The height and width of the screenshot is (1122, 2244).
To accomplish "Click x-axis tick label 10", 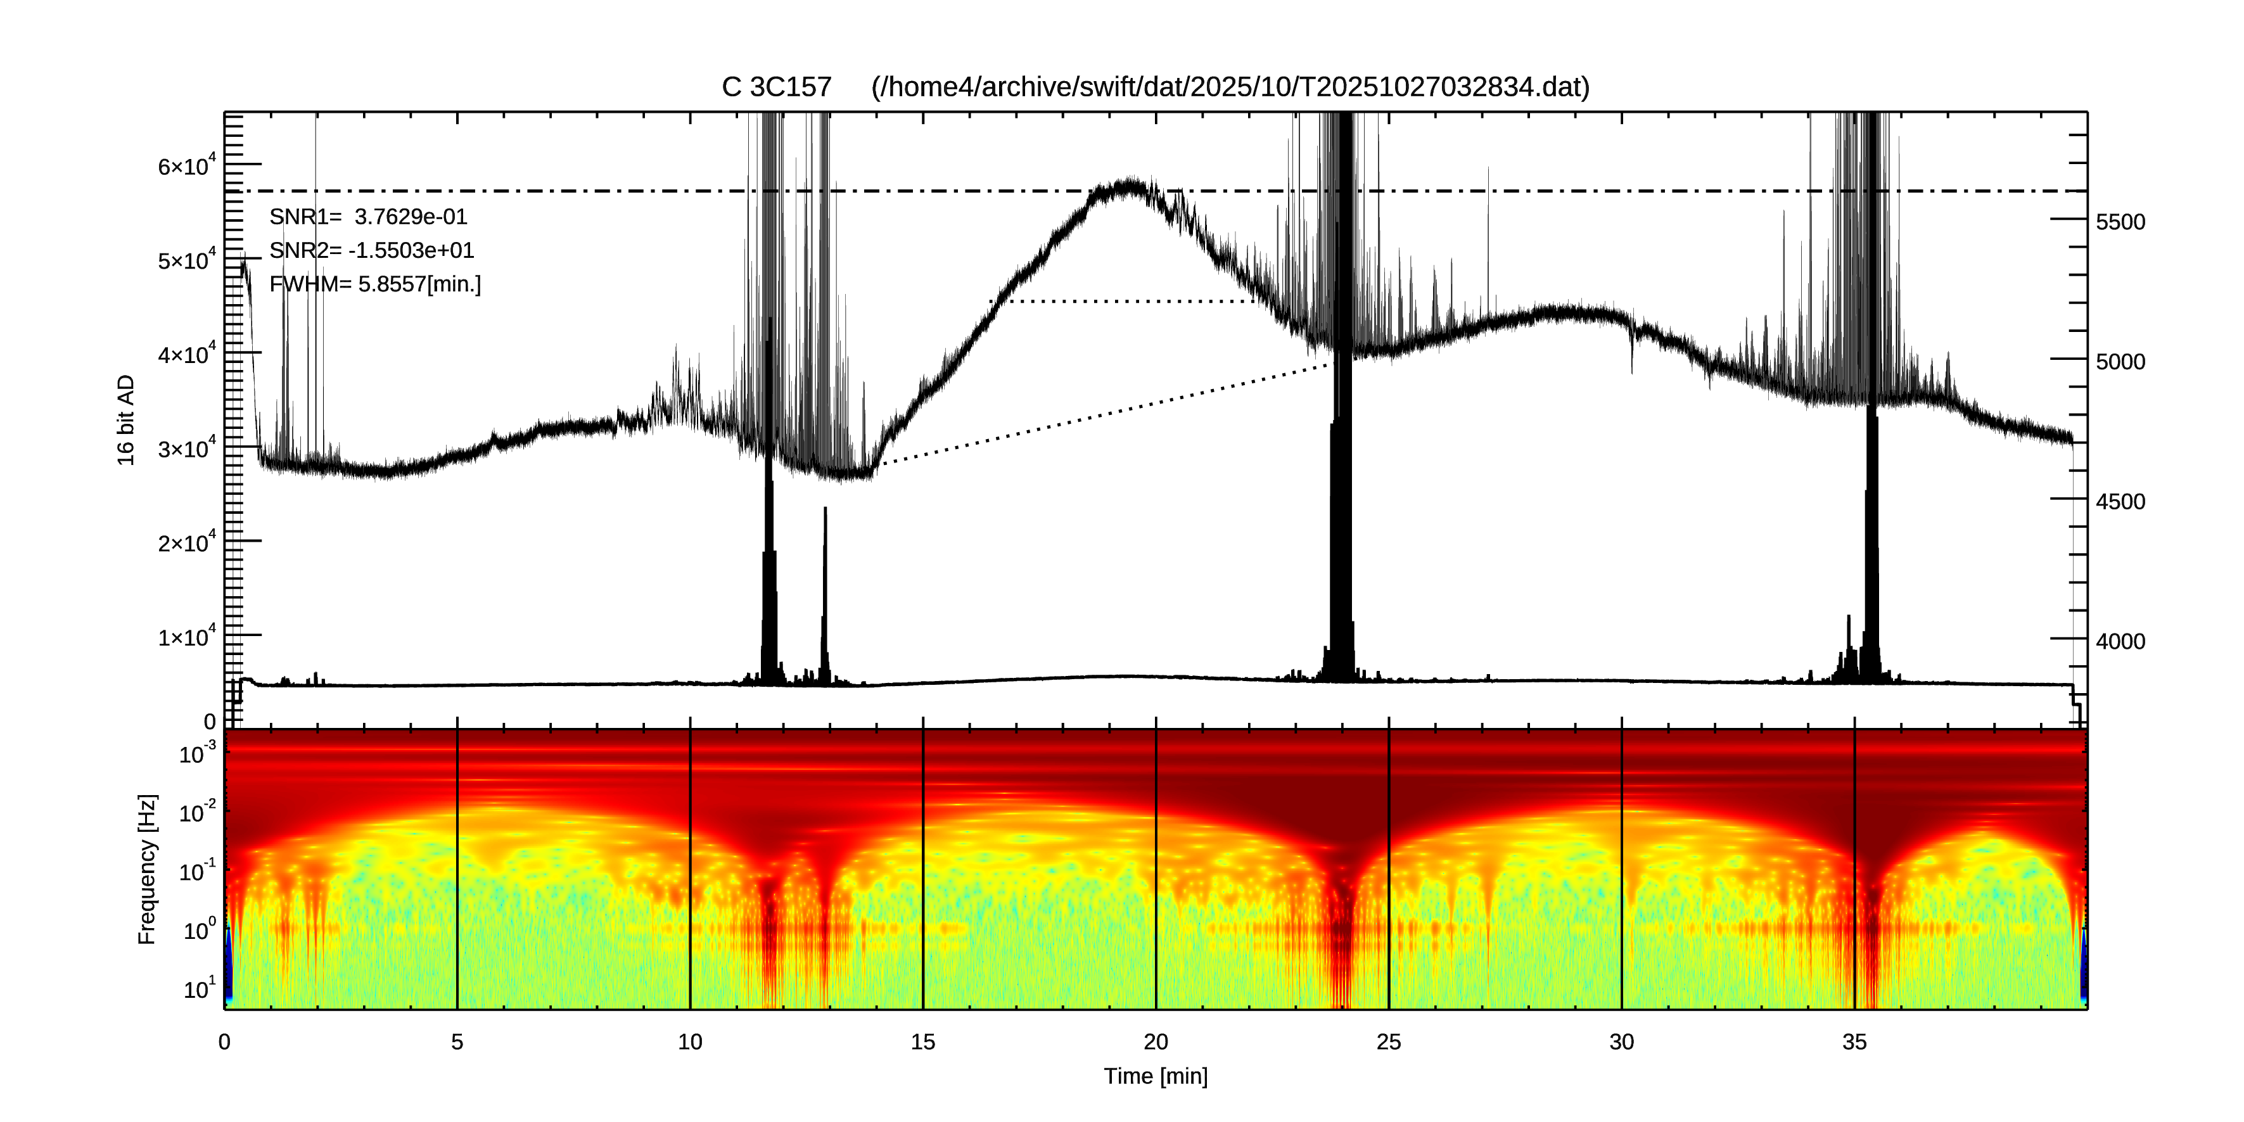I will pyautogui.click(x=690, y=1042).
